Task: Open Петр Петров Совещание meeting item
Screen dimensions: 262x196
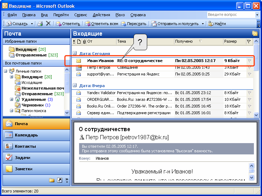Action: (x=162, y=68)
